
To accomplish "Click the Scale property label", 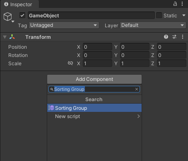I will 15,64.
